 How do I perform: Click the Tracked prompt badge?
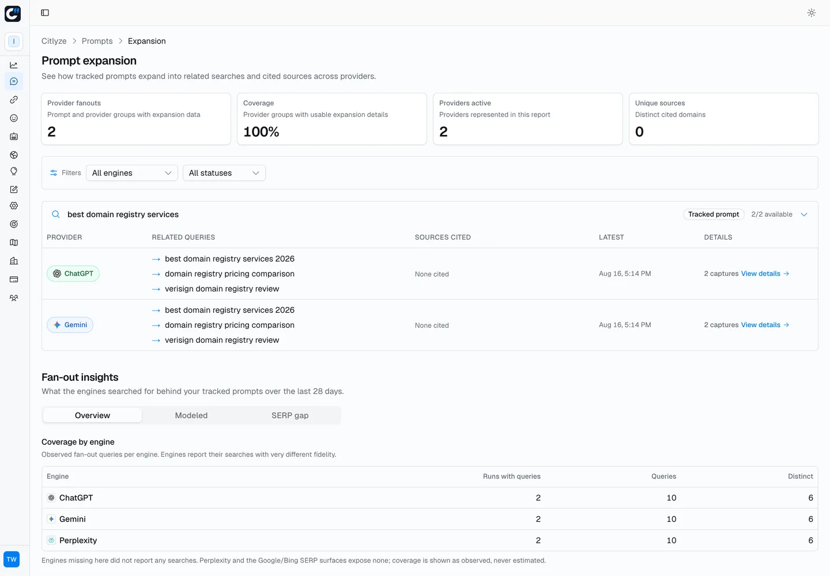click(x=714, y=214)
